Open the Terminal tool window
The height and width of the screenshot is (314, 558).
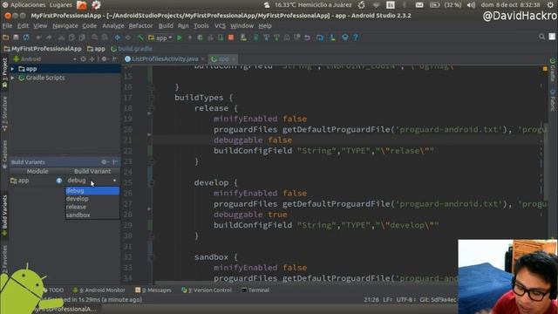pyautogui.click(x=255, y=290)
